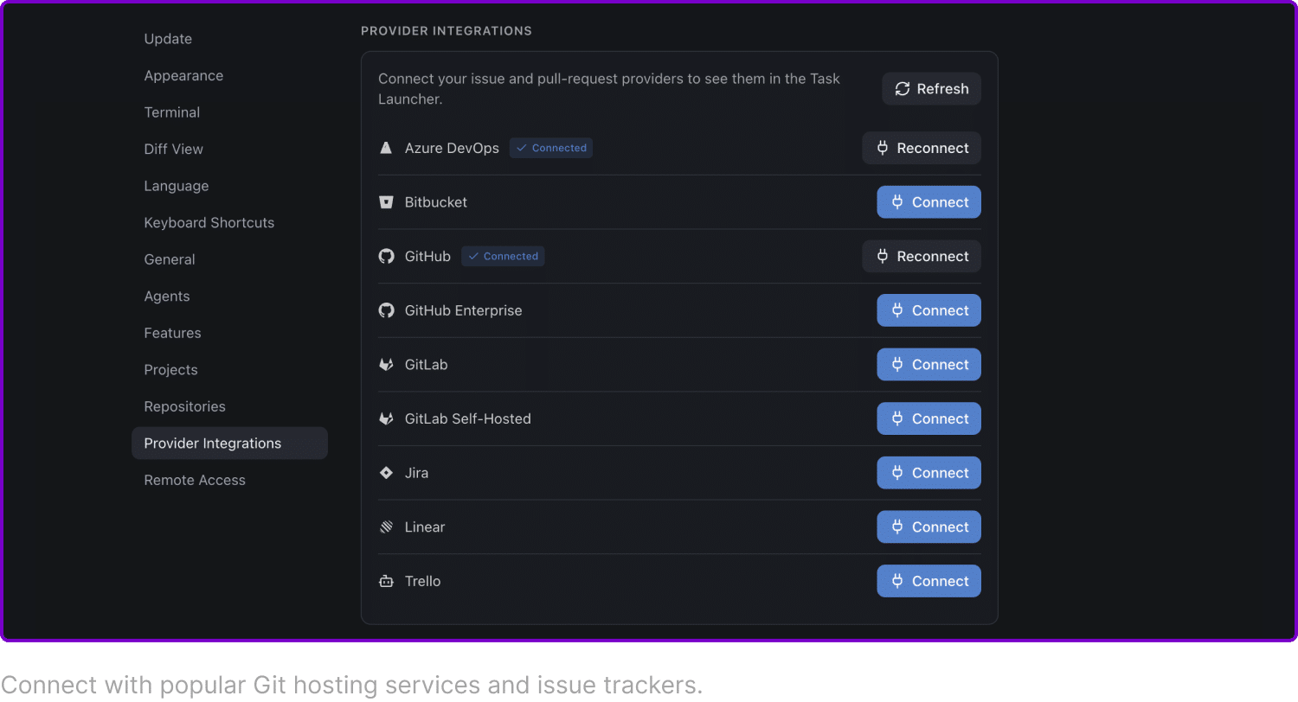The image size is (1298, 702).
Task: Connect the Trello provider
Action: (929, 581)
